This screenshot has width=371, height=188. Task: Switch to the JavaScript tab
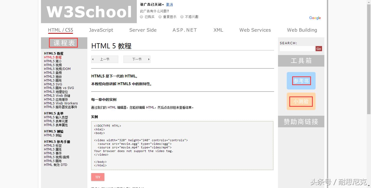click(x=101, y=30)
